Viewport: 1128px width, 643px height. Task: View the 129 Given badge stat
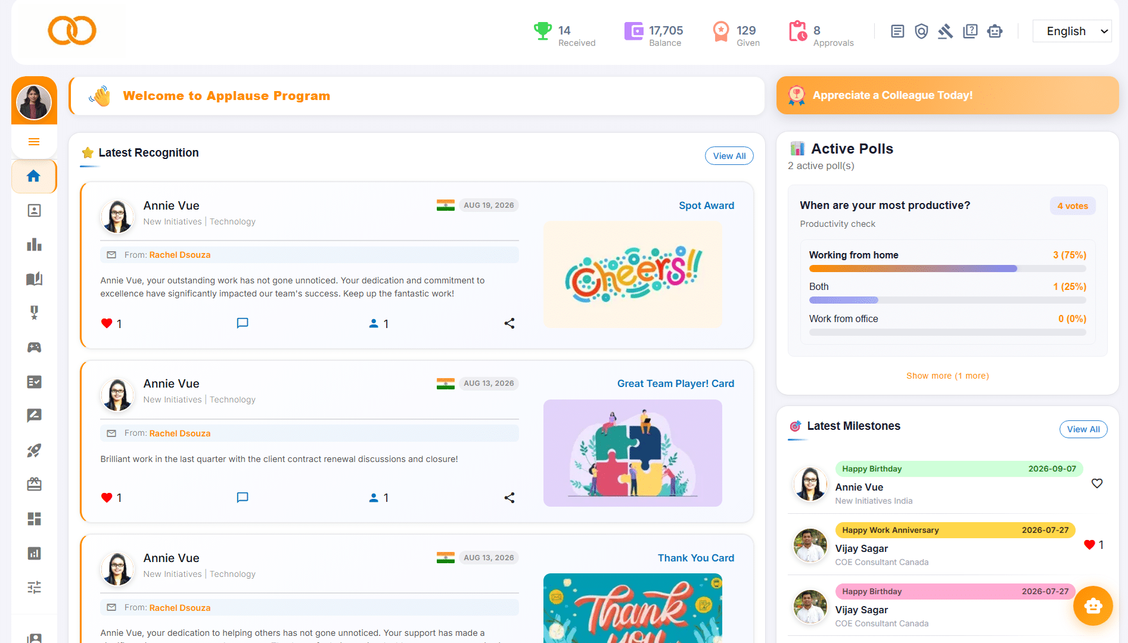pyautogui.click(x=736, y=35)
